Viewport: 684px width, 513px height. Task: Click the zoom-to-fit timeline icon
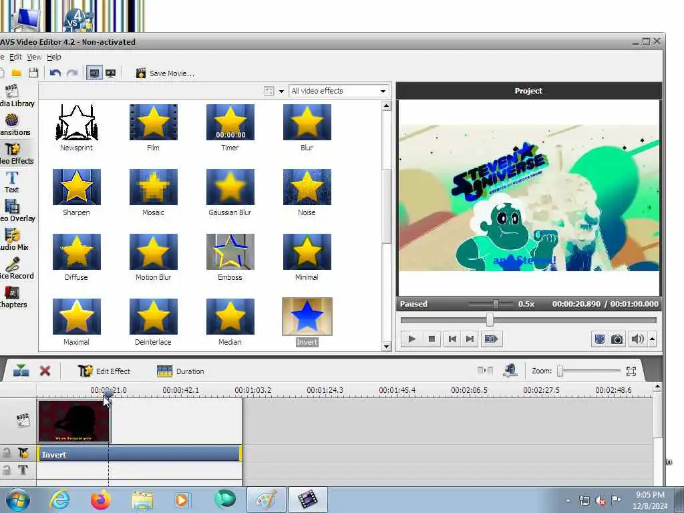pyautogui.click(x=631, y=371)
